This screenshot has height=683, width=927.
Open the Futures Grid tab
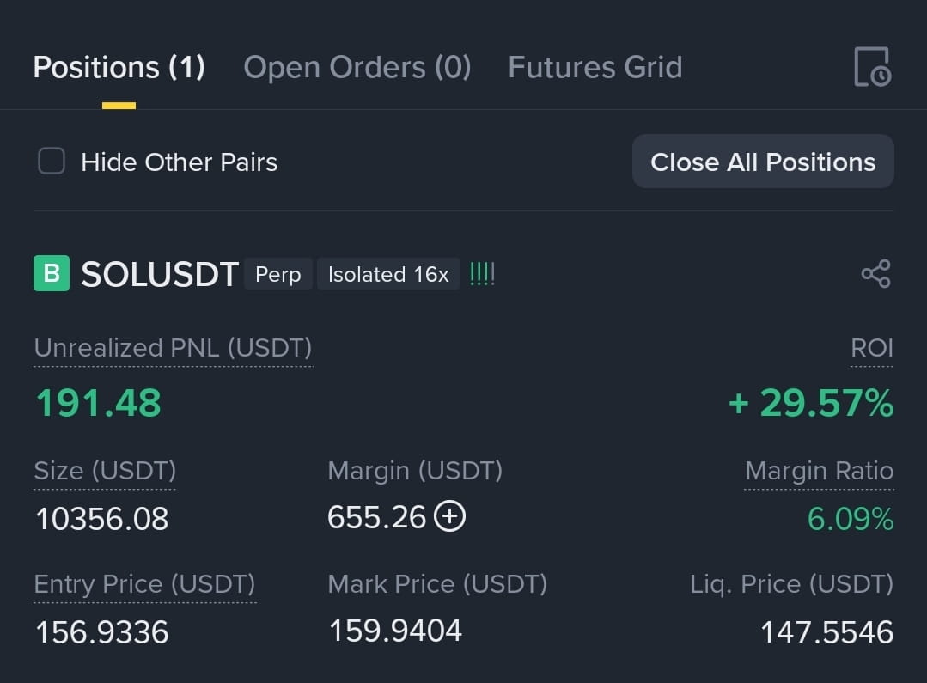point(595,67)
